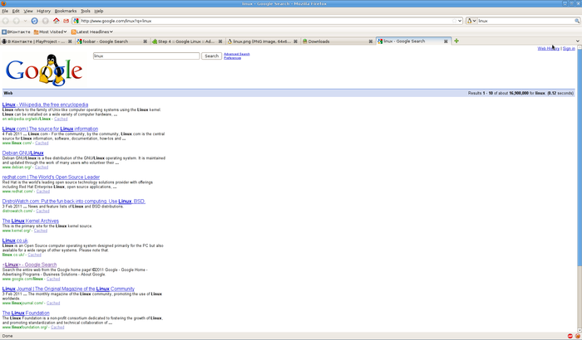Viewport: 582px width, 340px height.
Task: Click the scroll-down arrow of the scrollbar
Action: (580, 330)
